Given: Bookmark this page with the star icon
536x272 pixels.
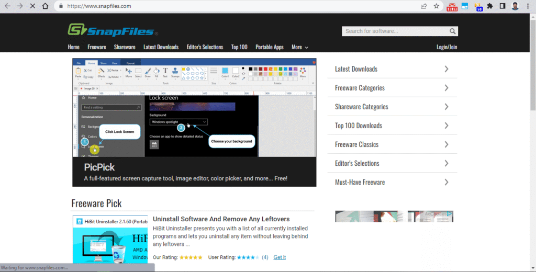Looking at the screenshot, I should (437, 6).
